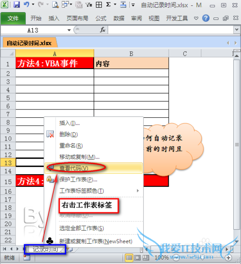This screenshot has width=241, height=264.
Task: Click the Excel application icon
Action: [x=4, y=4]
